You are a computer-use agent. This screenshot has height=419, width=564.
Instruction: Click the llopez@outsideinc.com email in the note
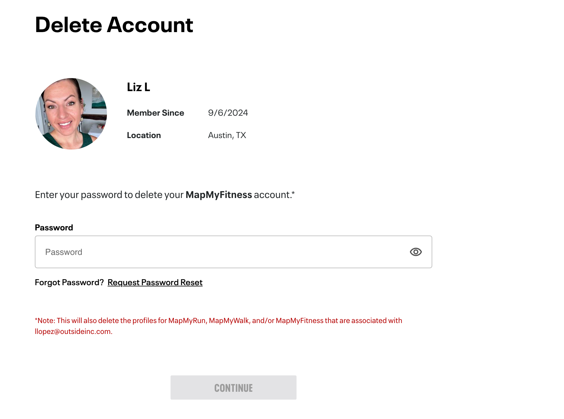tap(73, 332)
